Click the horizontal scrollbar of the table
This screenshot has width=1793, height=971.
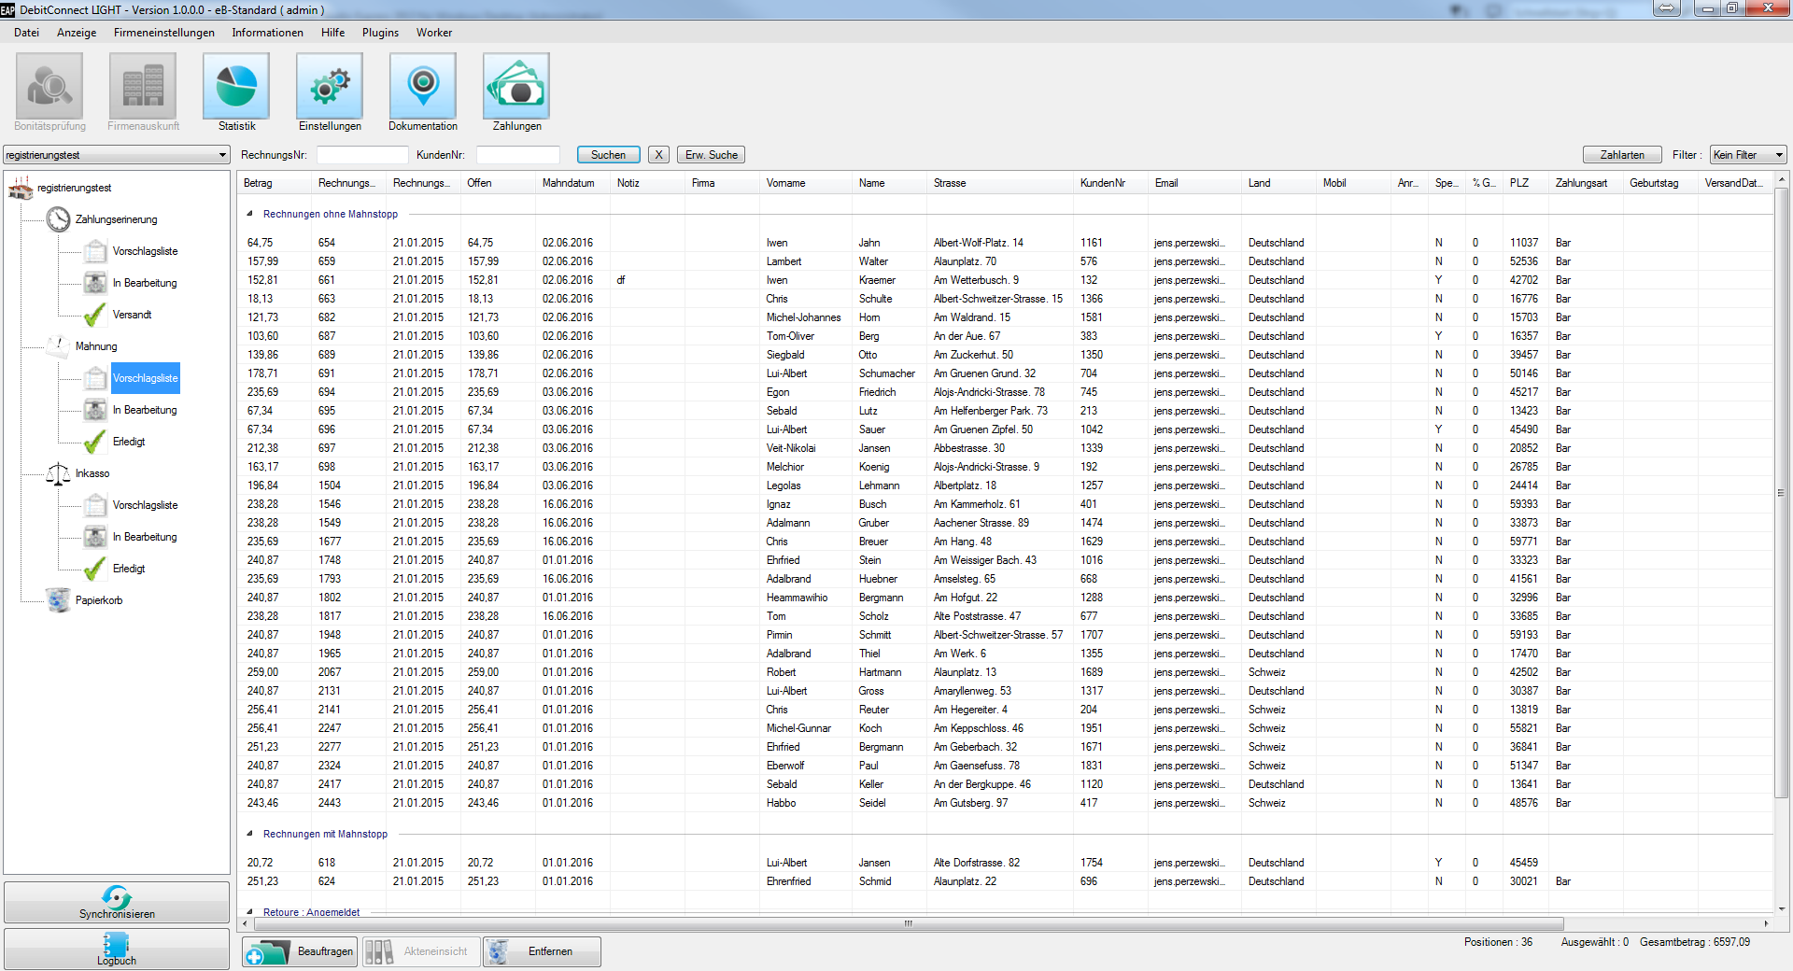tap(908, 923)
